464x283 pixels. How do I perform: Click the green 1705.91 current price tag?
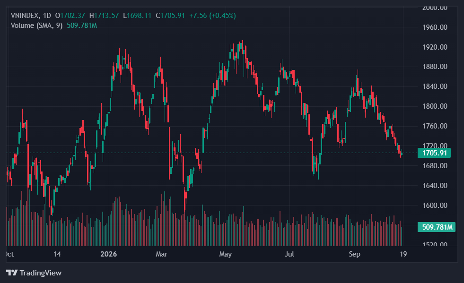point(434,153)
